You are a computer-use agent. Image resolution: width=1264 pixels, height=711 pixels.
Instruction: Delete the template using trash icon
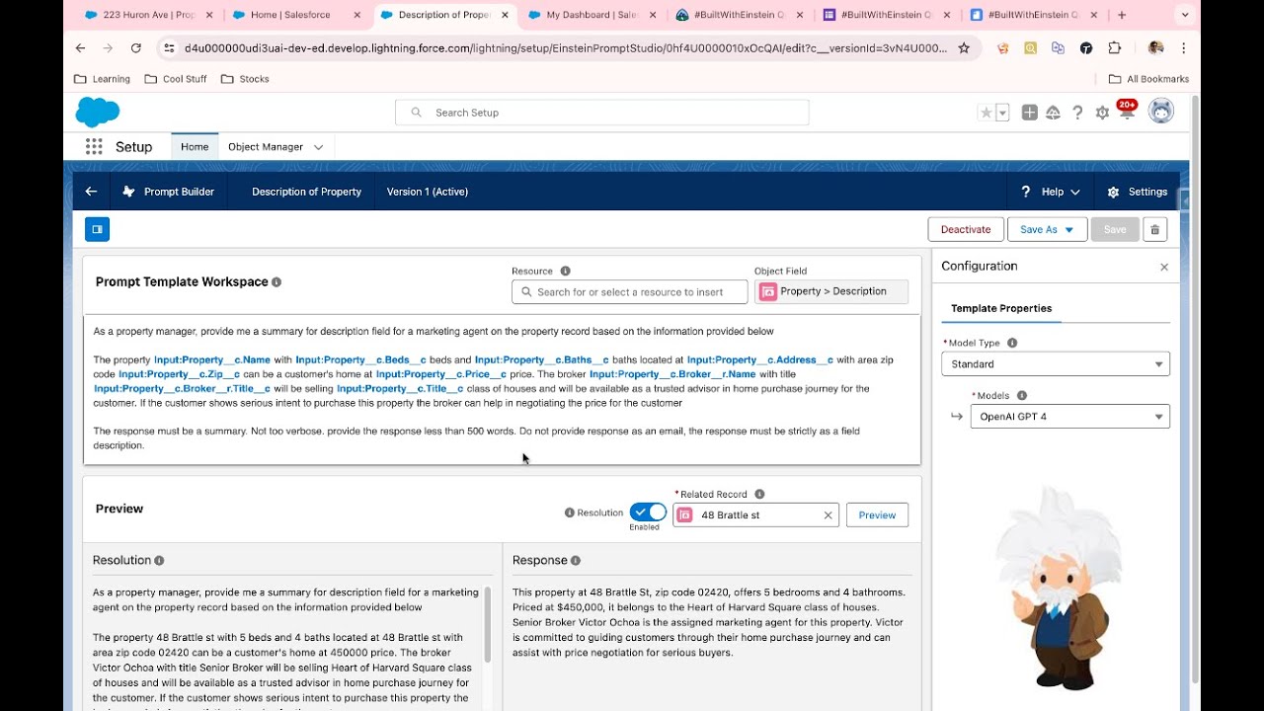pos(1154,229)
